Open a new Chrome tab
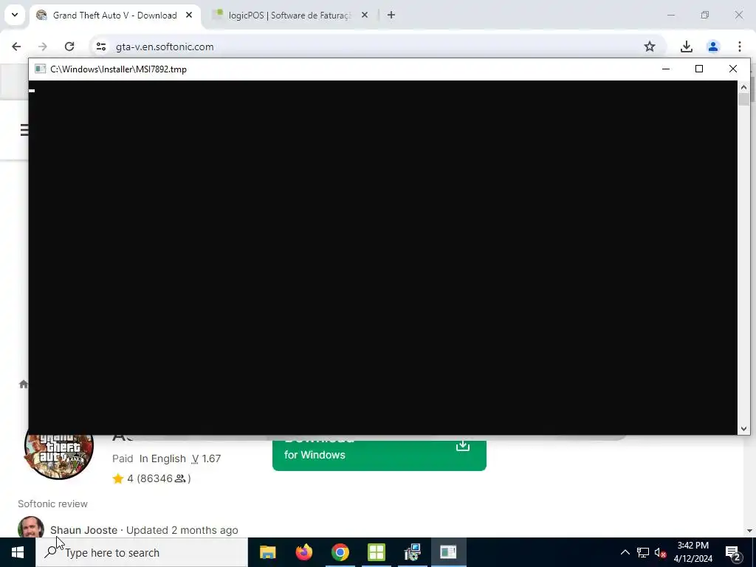Image resolution: width=756 pixels, height=567 pixels. (x=391, y=16)
